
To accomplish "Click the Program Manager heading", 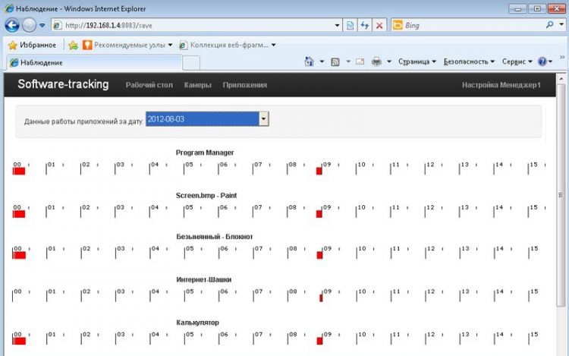I will [205, 153].
